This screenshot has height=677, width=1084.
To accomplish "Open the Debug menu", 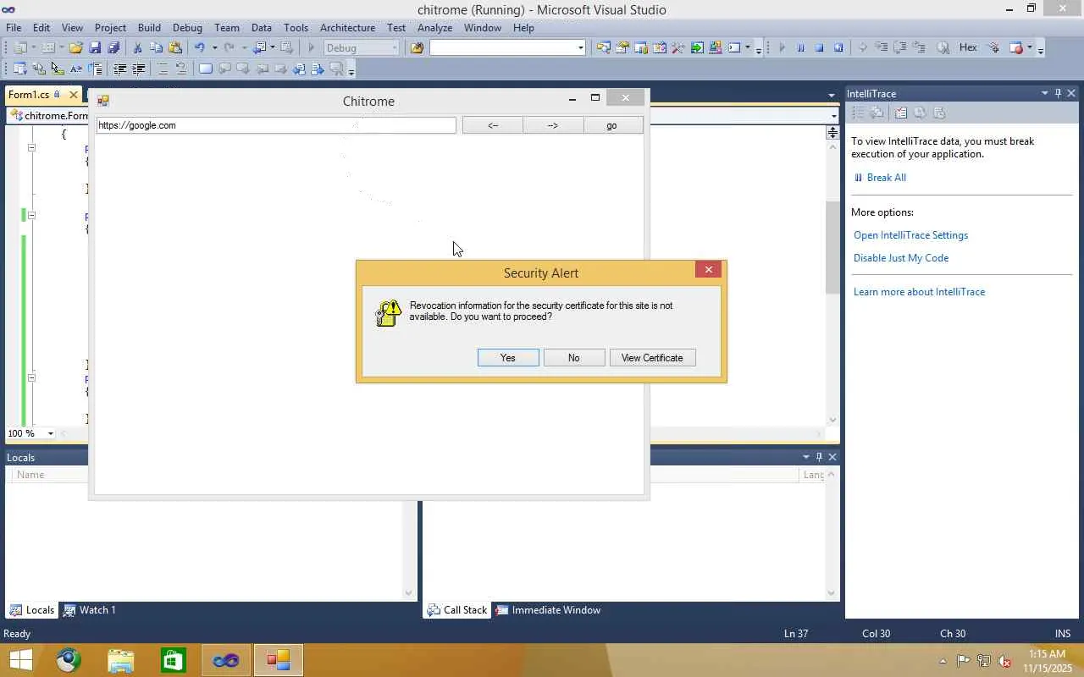I will coord(187,27).
